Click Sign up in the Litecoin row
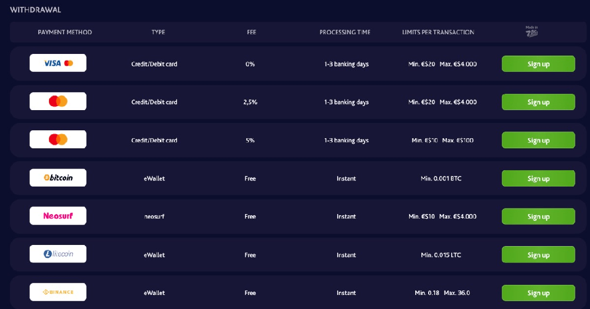Screen dimensions: 590x309 pyautogui.click(x=538, y=255)
